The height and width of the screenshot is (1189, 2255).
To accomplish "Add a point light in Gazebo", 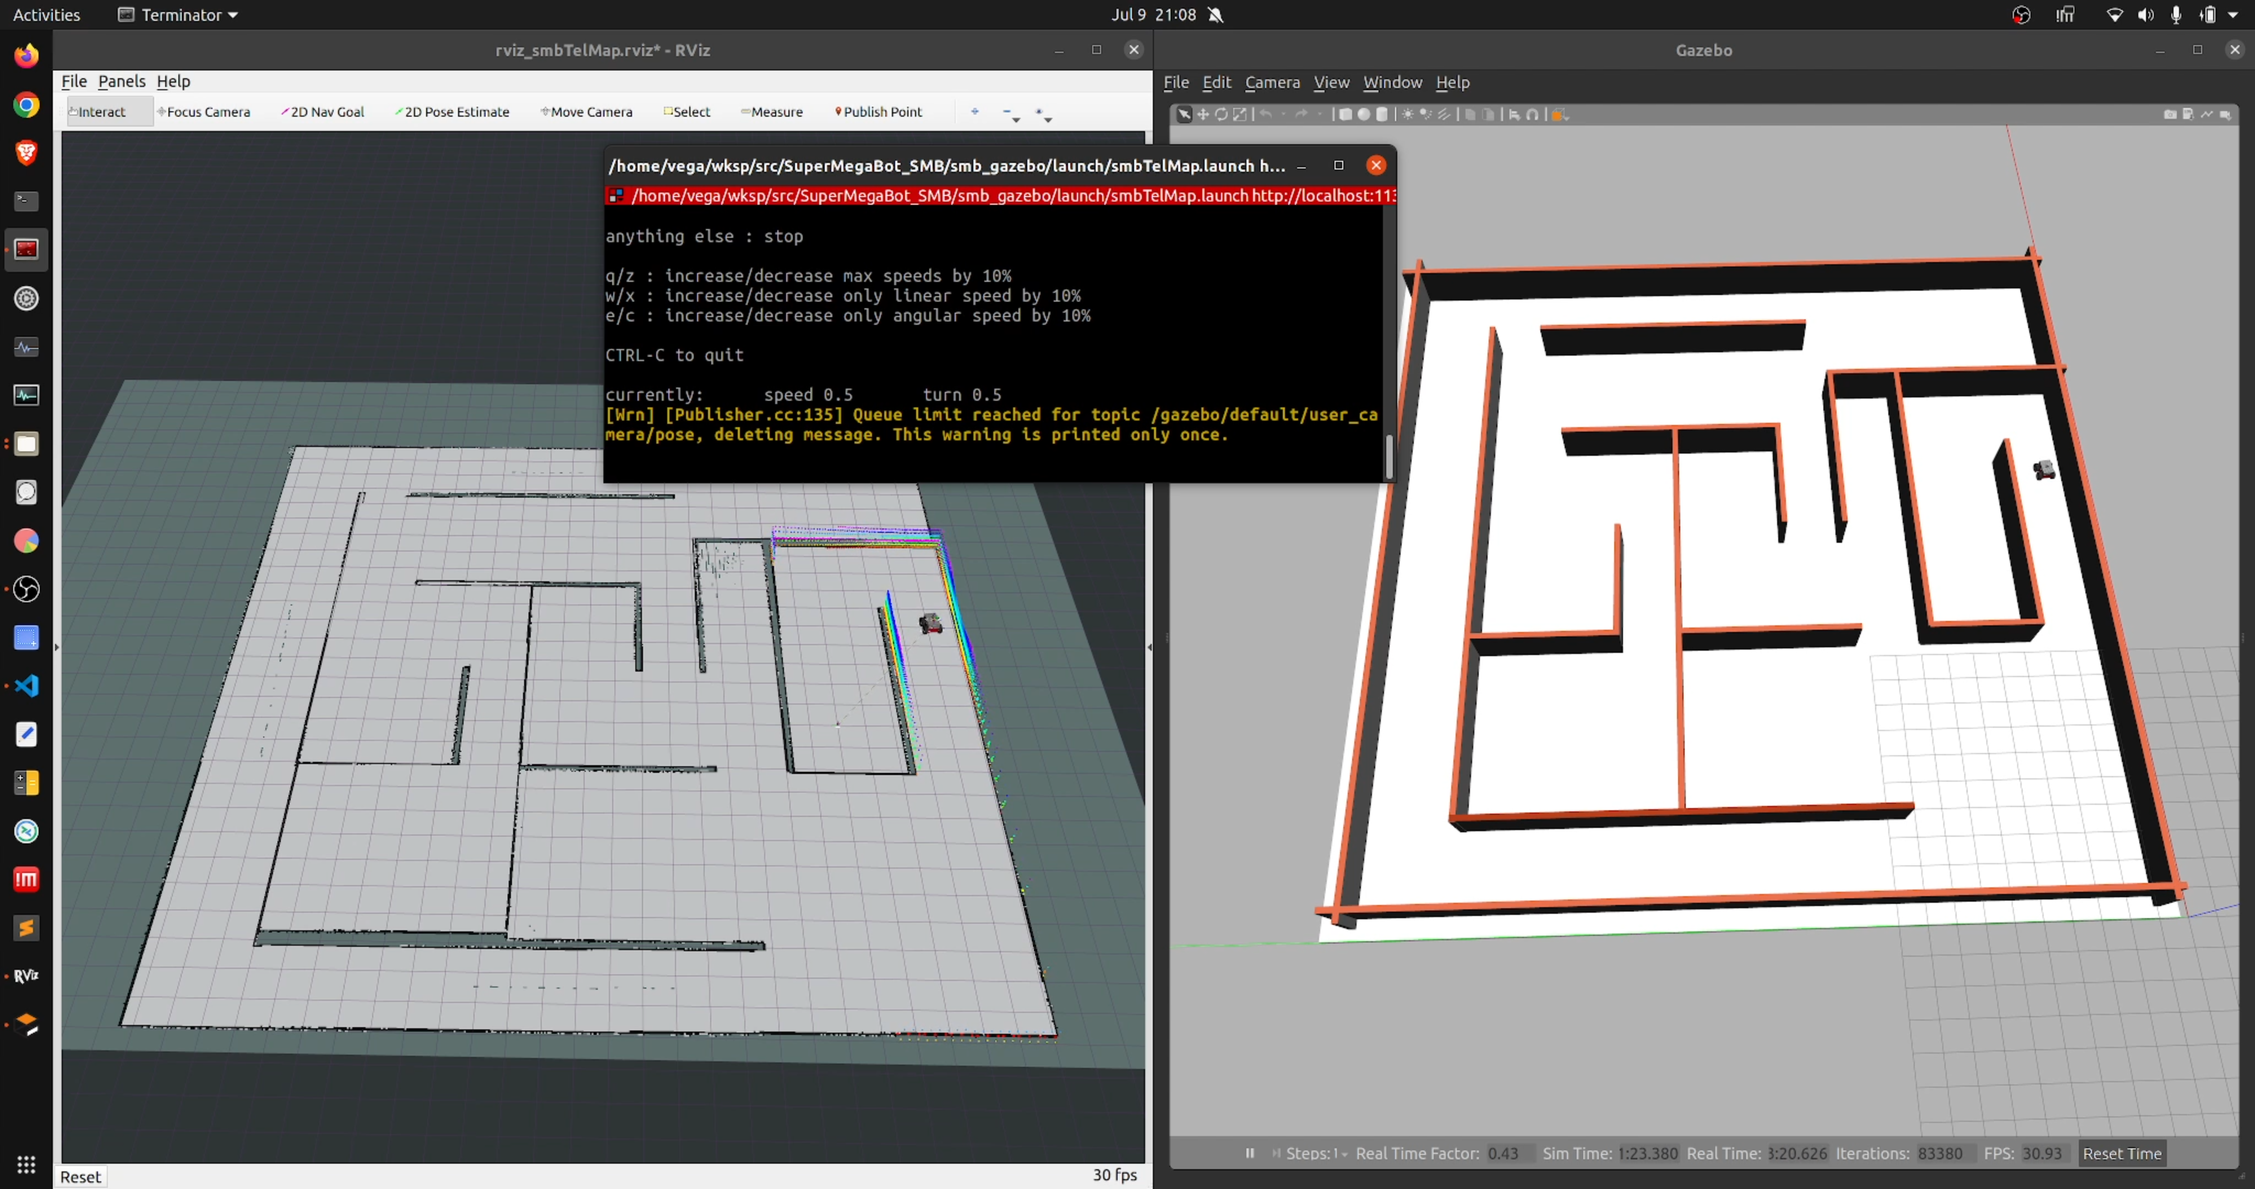I will (x=1408, y=114).
